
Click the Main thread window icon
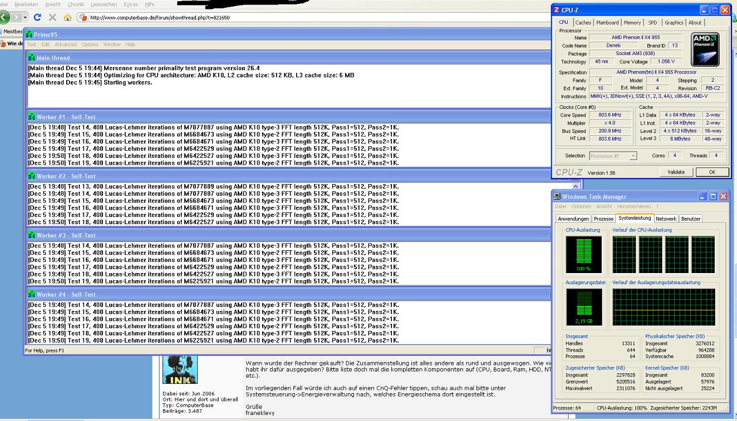click(32, 58)
